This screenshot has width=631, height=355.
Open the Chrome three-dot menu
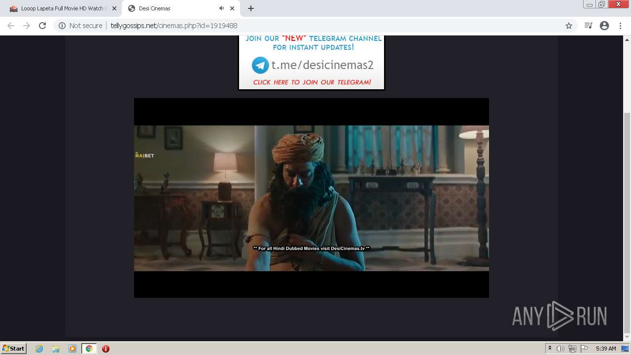coord(620,26)
